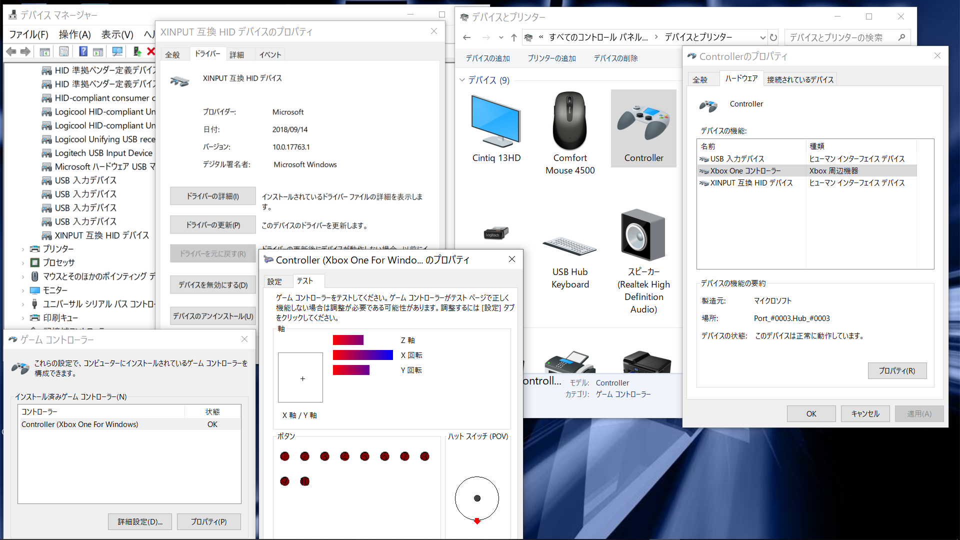Open the 操作(A) menu in Device Manager
This screenshot has width=960, height=540.
[75, 34]
